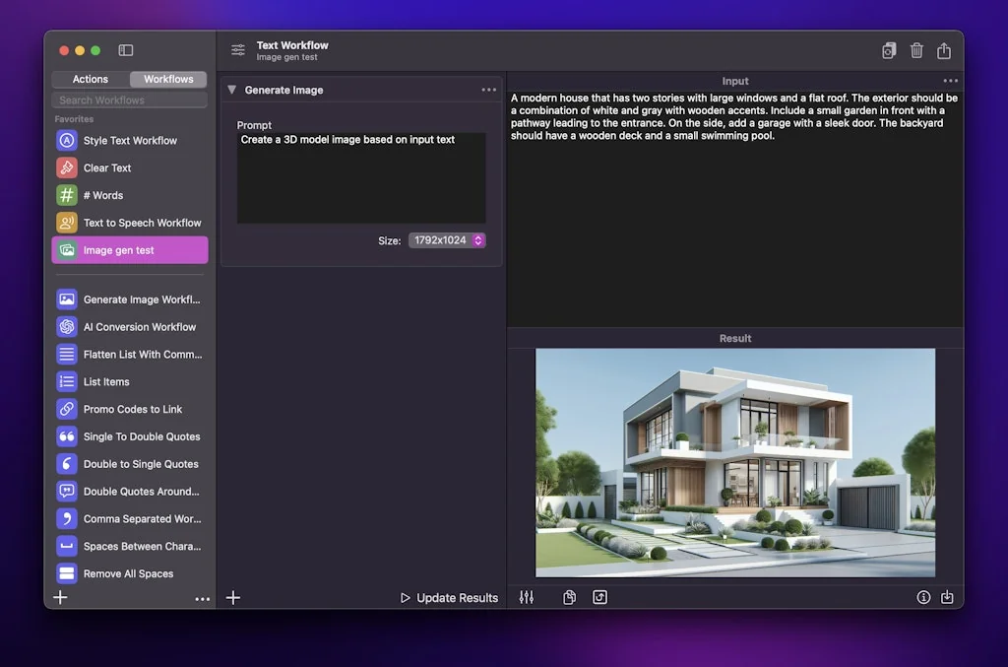The height and width of the screenshot is (667, 1008).
Task: Click the download result icon
Action: (x=946, y=597)
